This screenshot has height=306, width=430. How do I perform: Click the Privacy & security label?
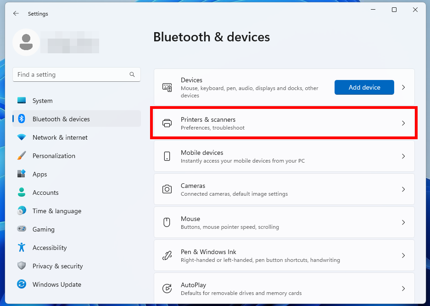(57, 266)
